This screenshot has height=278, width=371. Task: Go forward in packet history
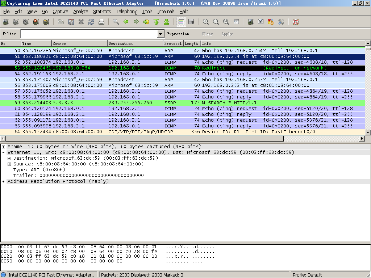click(x=136, y=22)
